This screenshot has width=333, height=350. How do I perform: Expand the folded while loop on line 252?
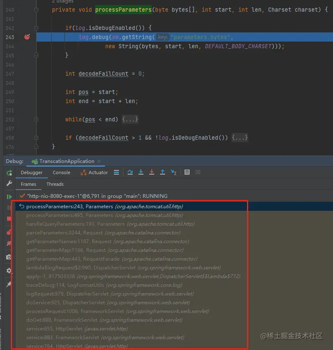(x=37, y=120)
